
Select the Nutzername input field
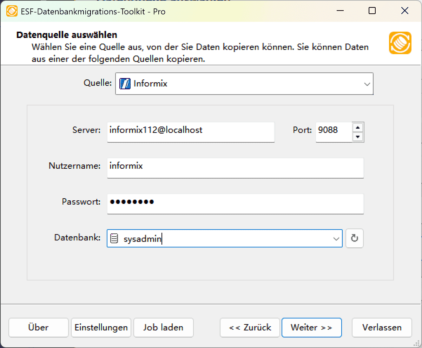click(235, 168)
